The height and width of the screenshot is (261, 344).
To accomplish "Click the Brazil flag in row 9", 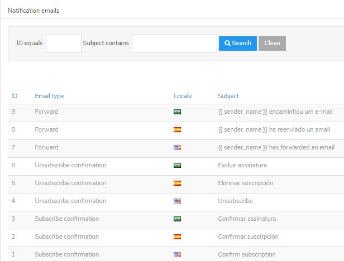I will coord(177,112).
